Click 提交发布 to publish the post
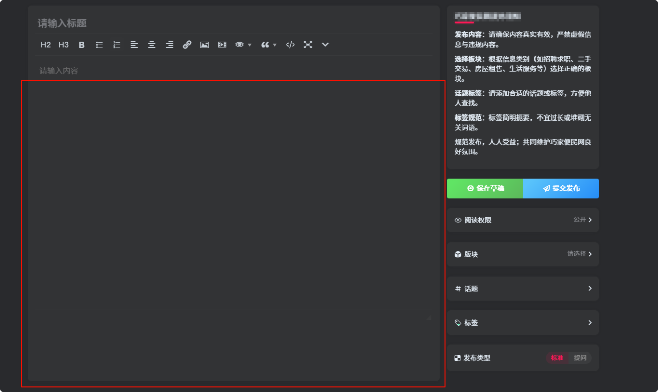This screenshot has width=658, height=392. pos(561,188)
